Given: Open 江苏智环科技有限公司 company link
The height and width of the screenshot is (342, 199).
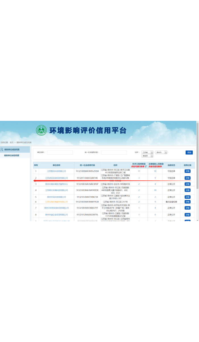Looking at the screenshot, I should (56, 171).
